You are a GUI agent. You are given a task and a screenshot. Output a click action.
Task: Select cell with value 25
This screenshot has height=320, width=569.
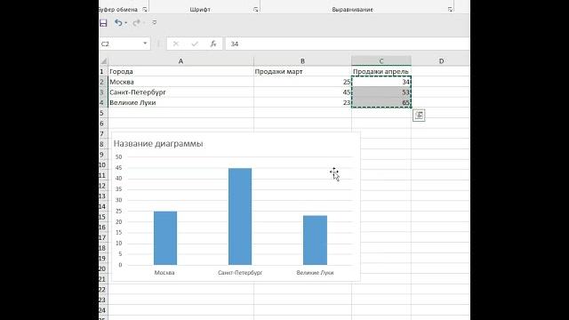[x=302, y=82]
